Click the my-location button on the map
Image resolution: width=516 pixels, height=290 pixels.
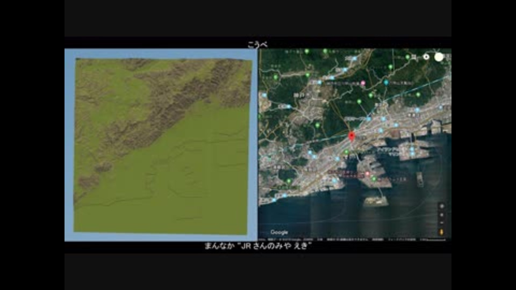coord(442,206)
